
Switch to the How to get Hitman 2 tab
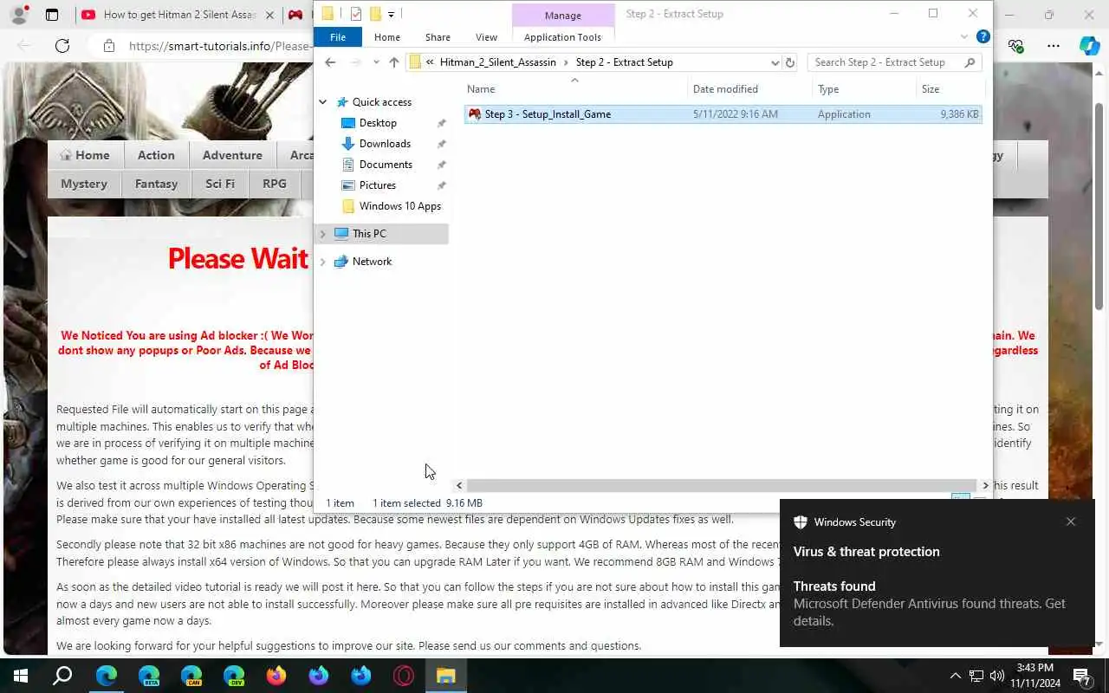tap(179, 15)
